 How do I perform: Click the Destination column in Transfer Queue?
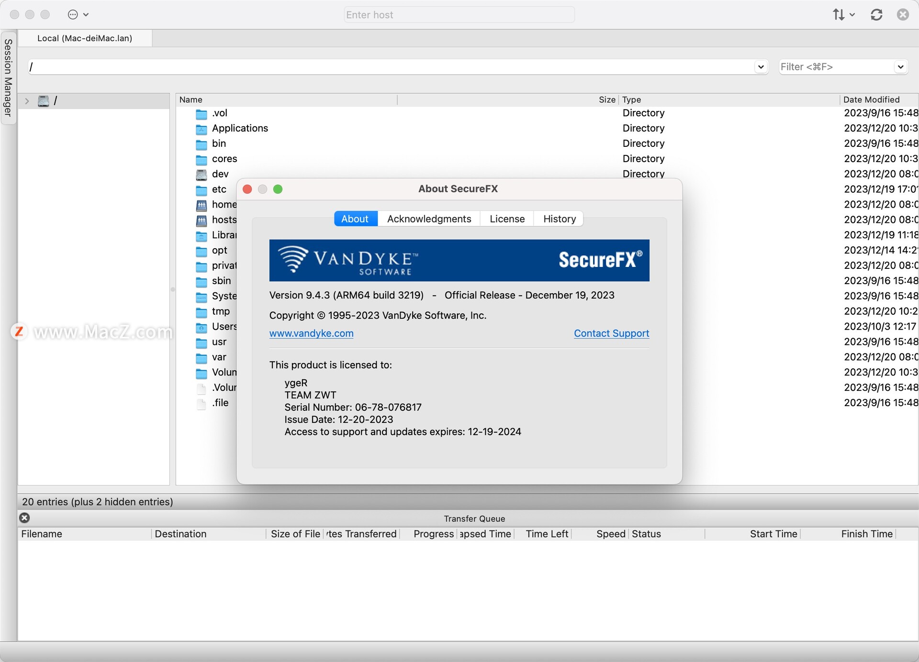[x=209, y=534]
